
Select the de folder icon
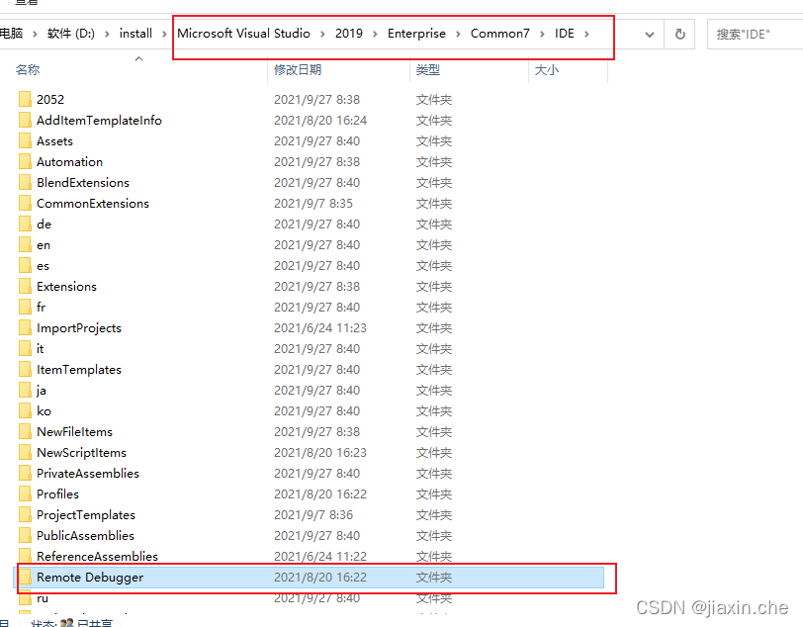[25, 224]
